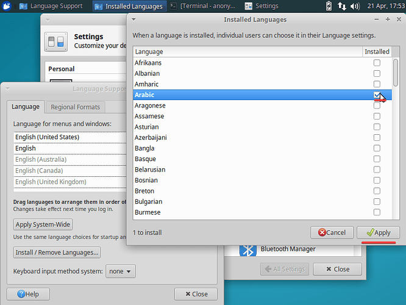Open the Bluetooth Manager icon

point(247,249)
